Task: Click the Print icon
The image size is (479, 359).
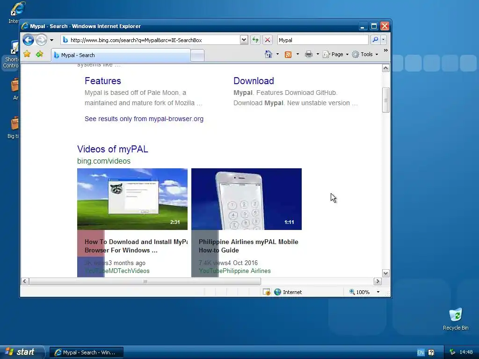Action: coord(309,54)
